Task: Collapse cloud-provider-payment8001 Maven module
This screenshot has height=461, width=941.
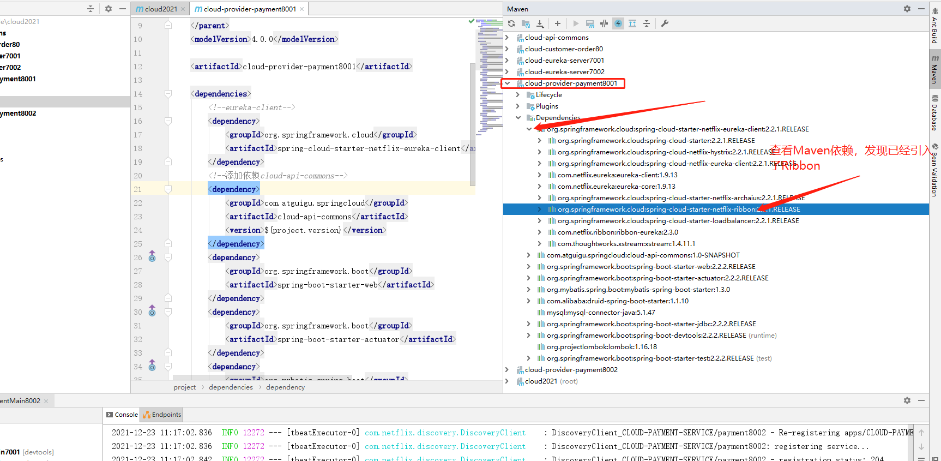Action: point(507,83)
